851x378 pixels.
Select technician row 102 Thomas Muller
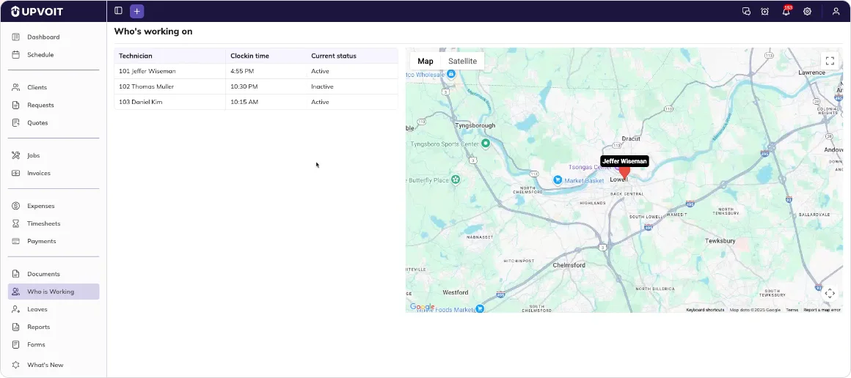[256, 86]
